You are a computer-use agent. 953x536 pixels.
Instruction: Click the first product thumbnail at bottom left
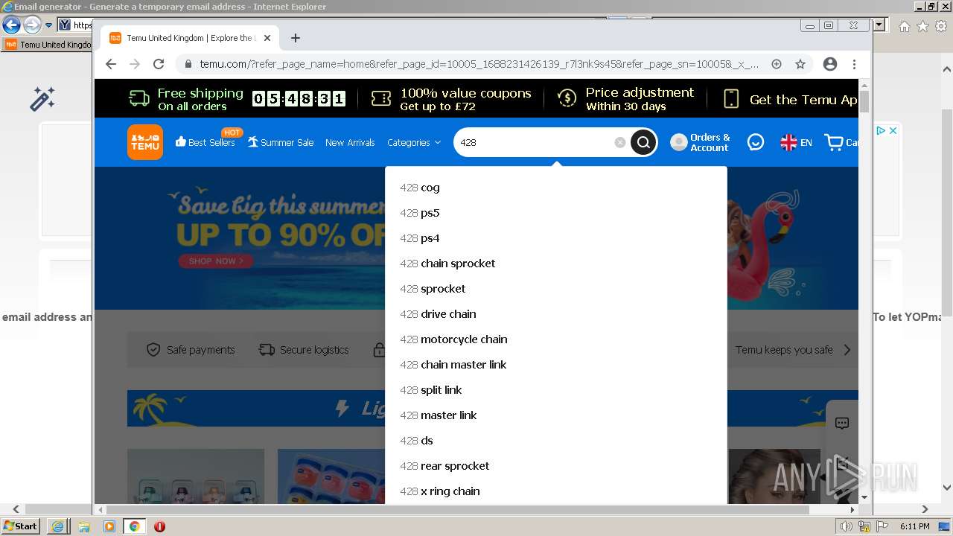click(x=196, y=476)
